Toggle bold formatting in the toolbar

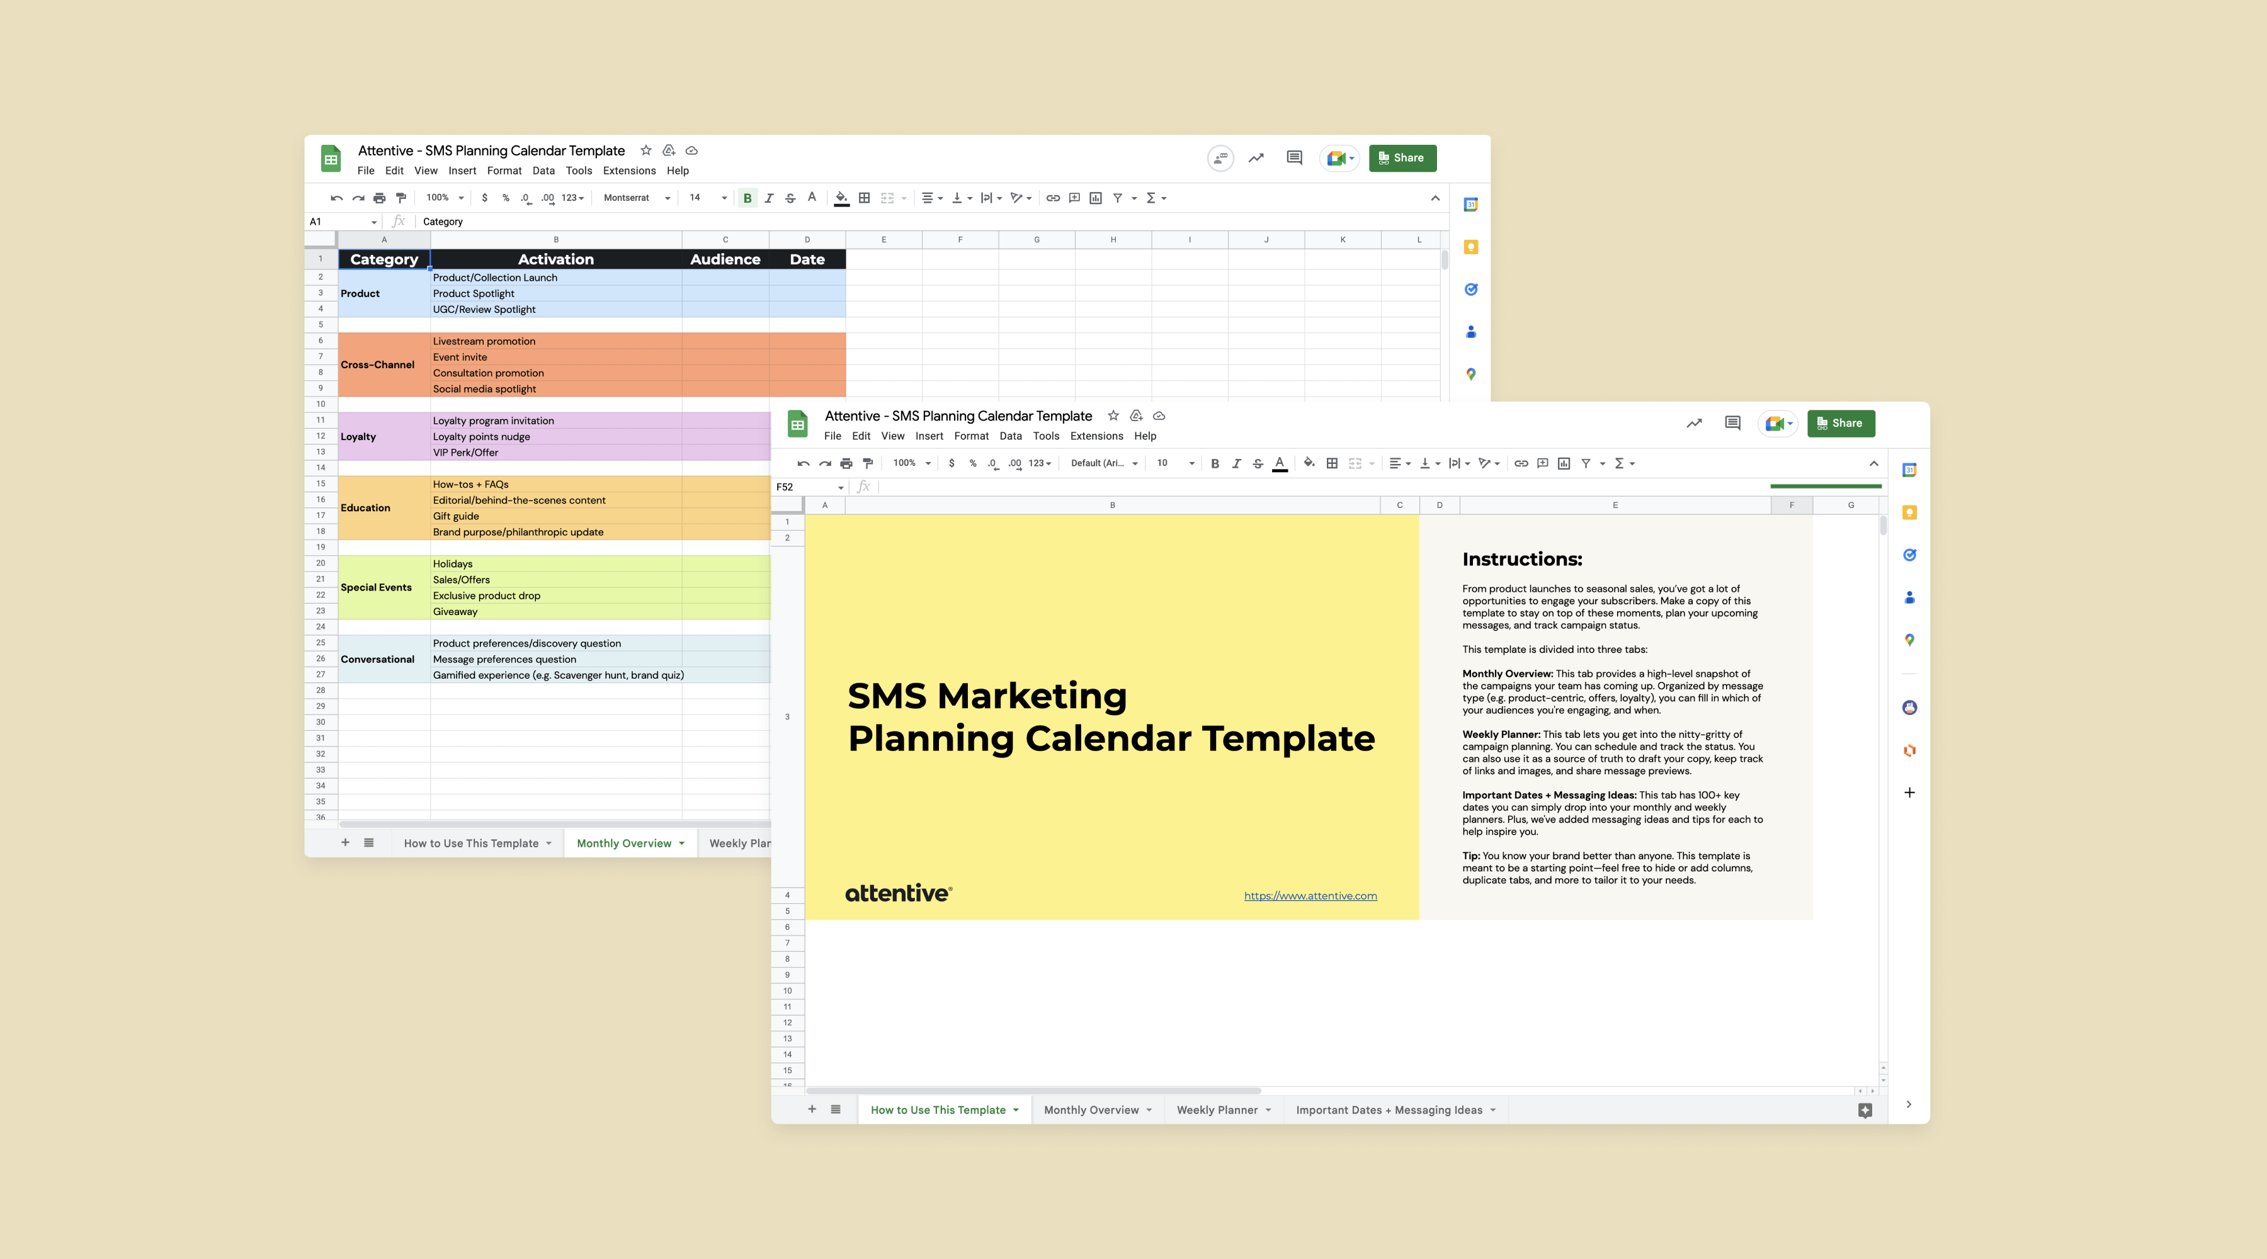(1215, 463)
